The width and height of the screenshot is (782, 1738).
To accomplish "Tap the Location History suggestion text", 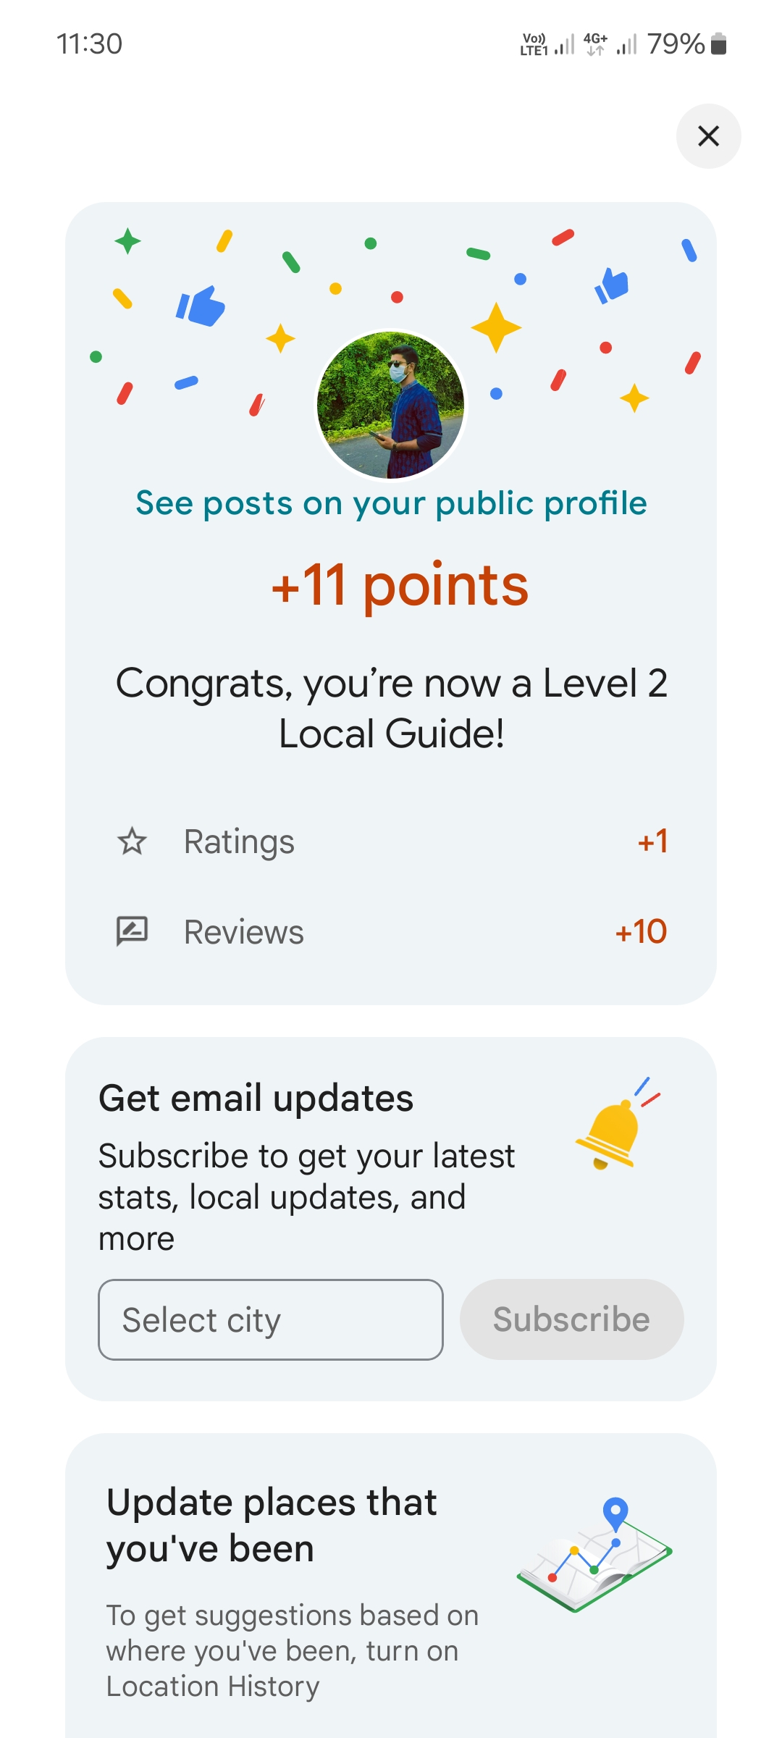I will click(x=292, y=1651).
